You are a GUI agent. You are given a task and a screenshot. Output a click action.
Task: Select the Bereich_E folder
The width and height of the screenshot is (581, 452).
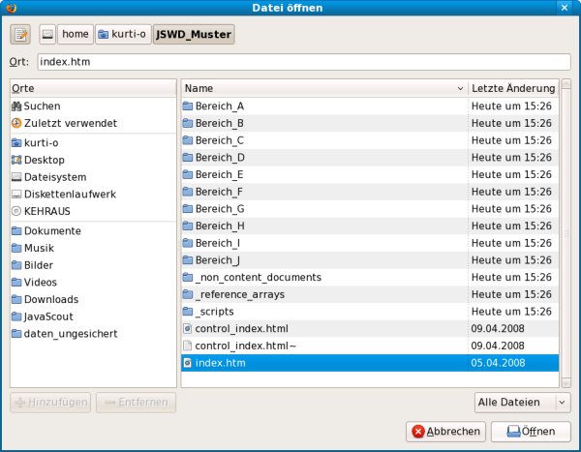[x=220, y=174]
